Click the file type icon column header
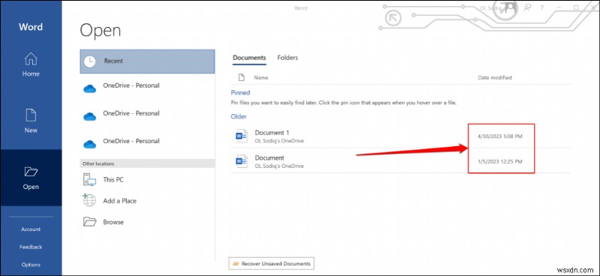Screen dimensions: 600x276 pyautogui.click(x=241, y=77)
